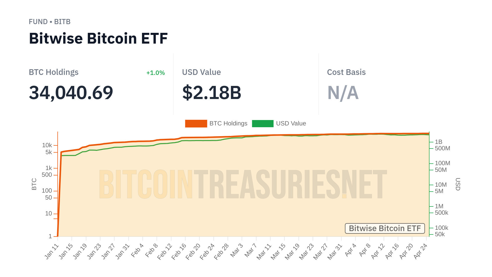Click the Mar 31 date tick label
Image resolution: width=492 pixels, height=277 pixels.
pyautogui.click(x=335, y=252)
